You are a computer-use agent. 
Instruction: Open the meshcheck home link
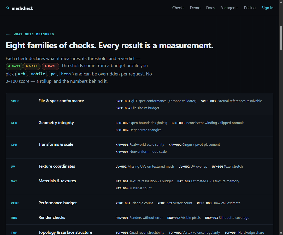coord(20,8)
